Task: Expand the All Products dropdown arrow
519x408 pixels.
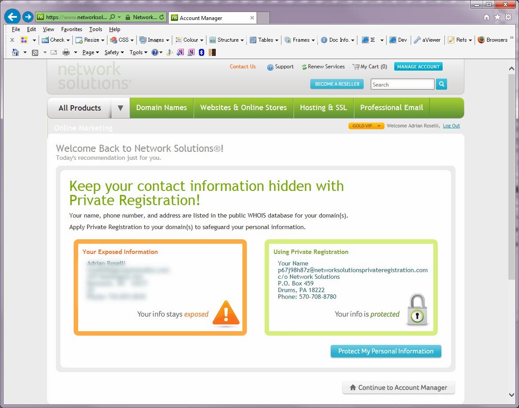Action: (120, 108)
